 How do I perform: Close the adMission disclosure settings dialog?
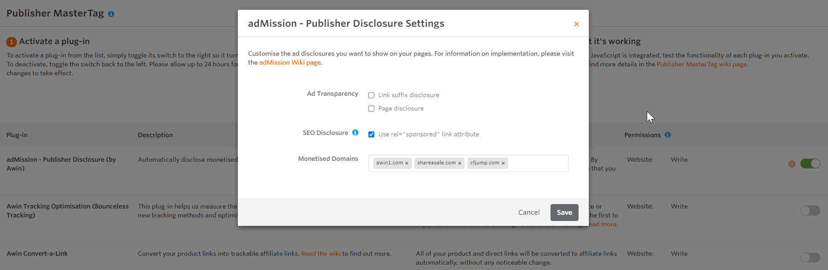click(x=576, y=24)
